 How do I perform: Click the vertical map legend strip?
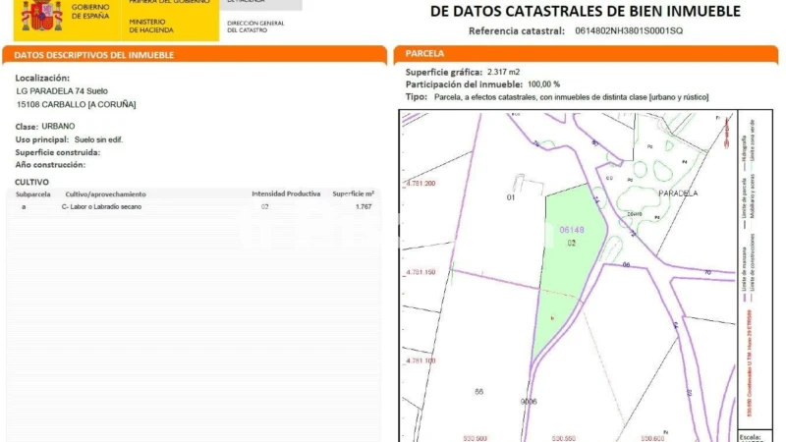755,269
